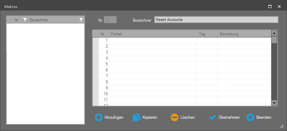
Task: Click the scrollbar up arrow
Action: click(274, 33)
